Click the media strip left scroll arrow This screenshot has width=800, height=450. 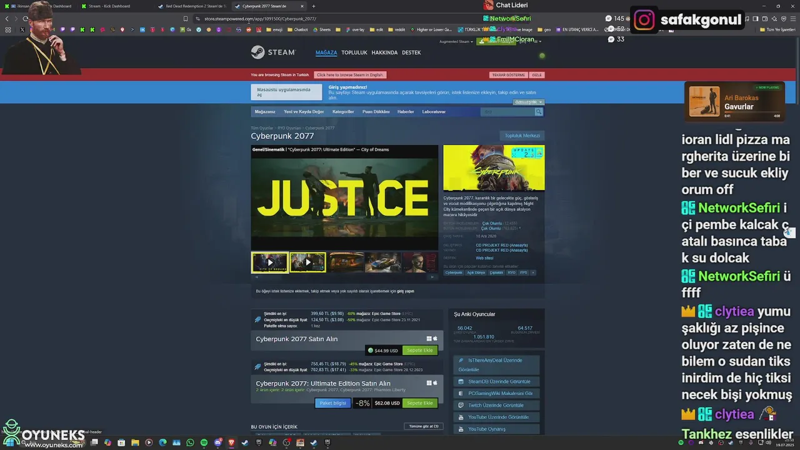(256, 277)
